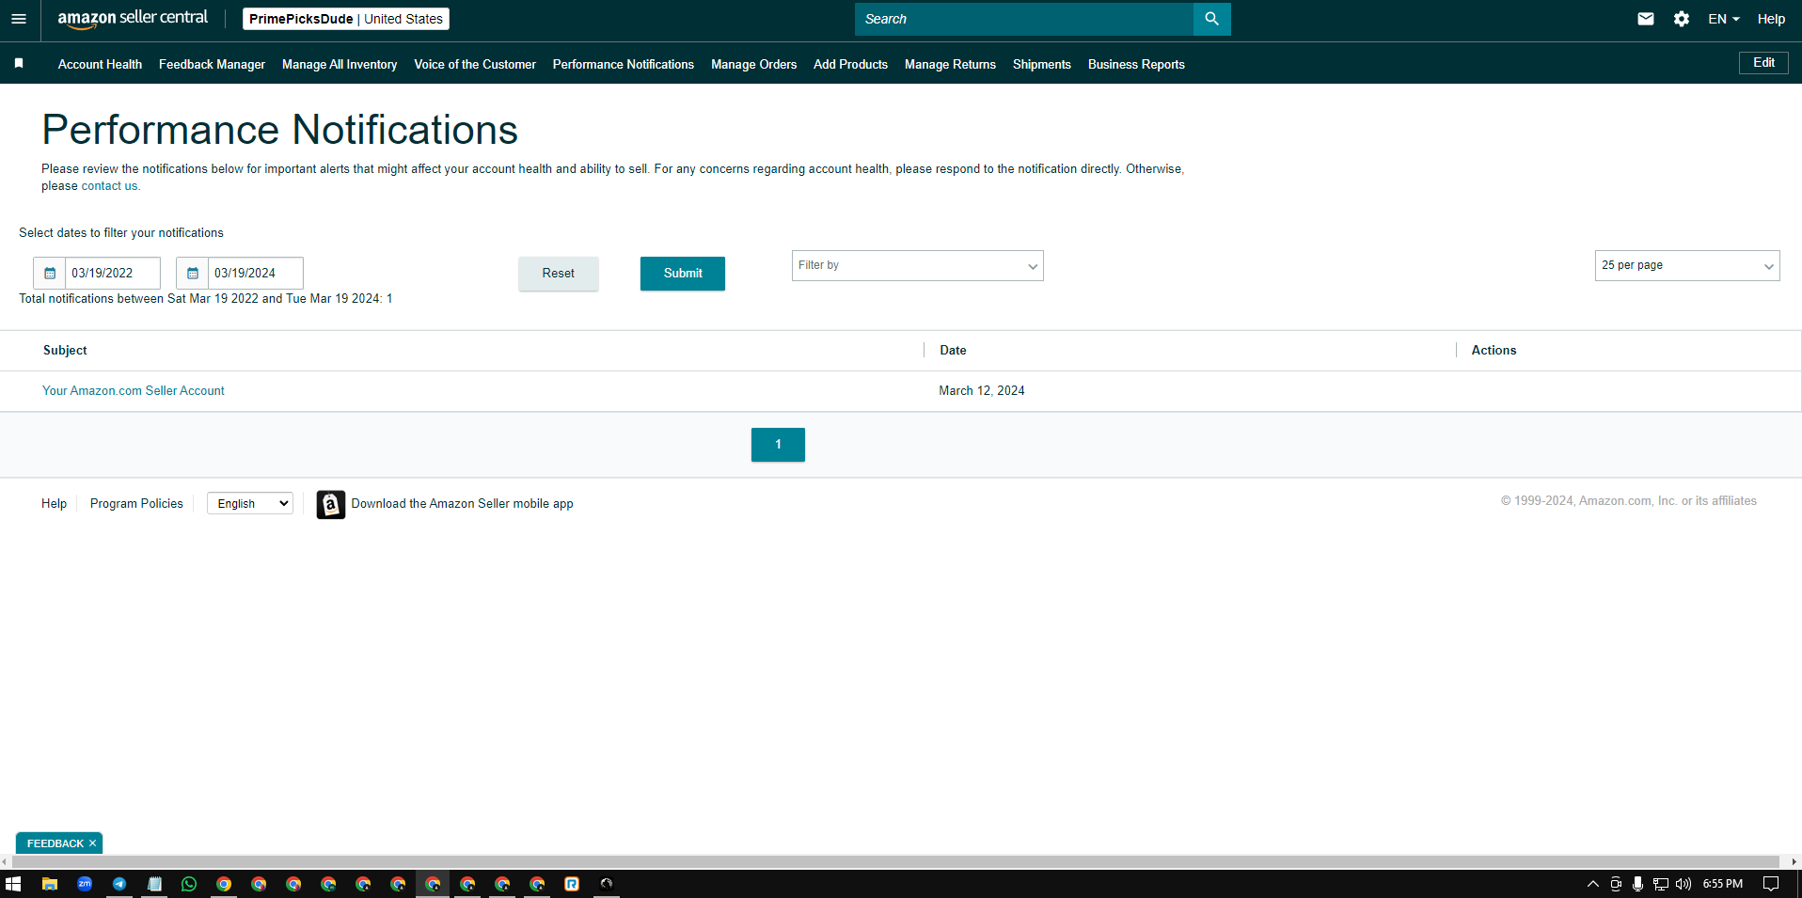Click the search magnifier button
Image resolution: width=1802 pixels, height=898 pixels.
1211,19
